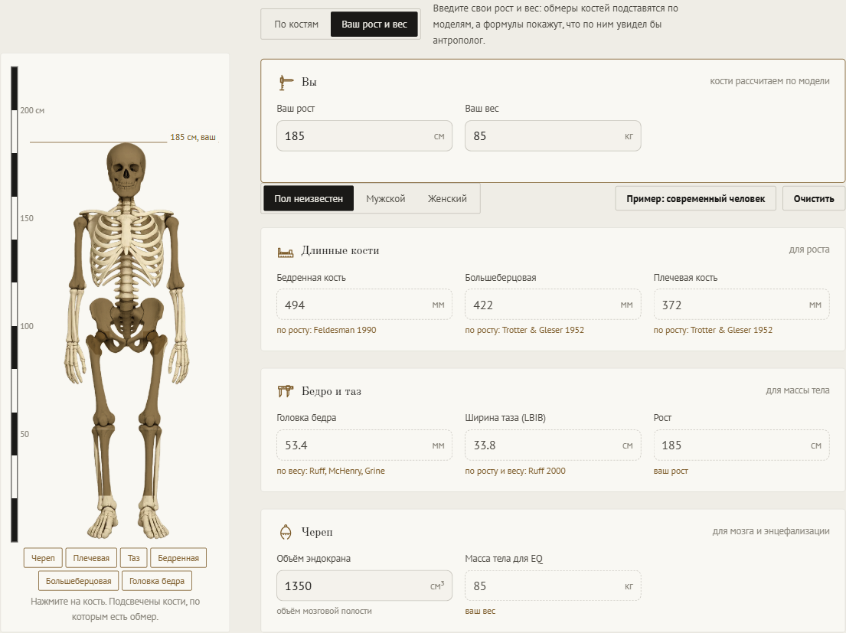Viewport: 846px width, 633px height.
Task: Click the Плечевая кость length field
Action: (x=741, y=305)
